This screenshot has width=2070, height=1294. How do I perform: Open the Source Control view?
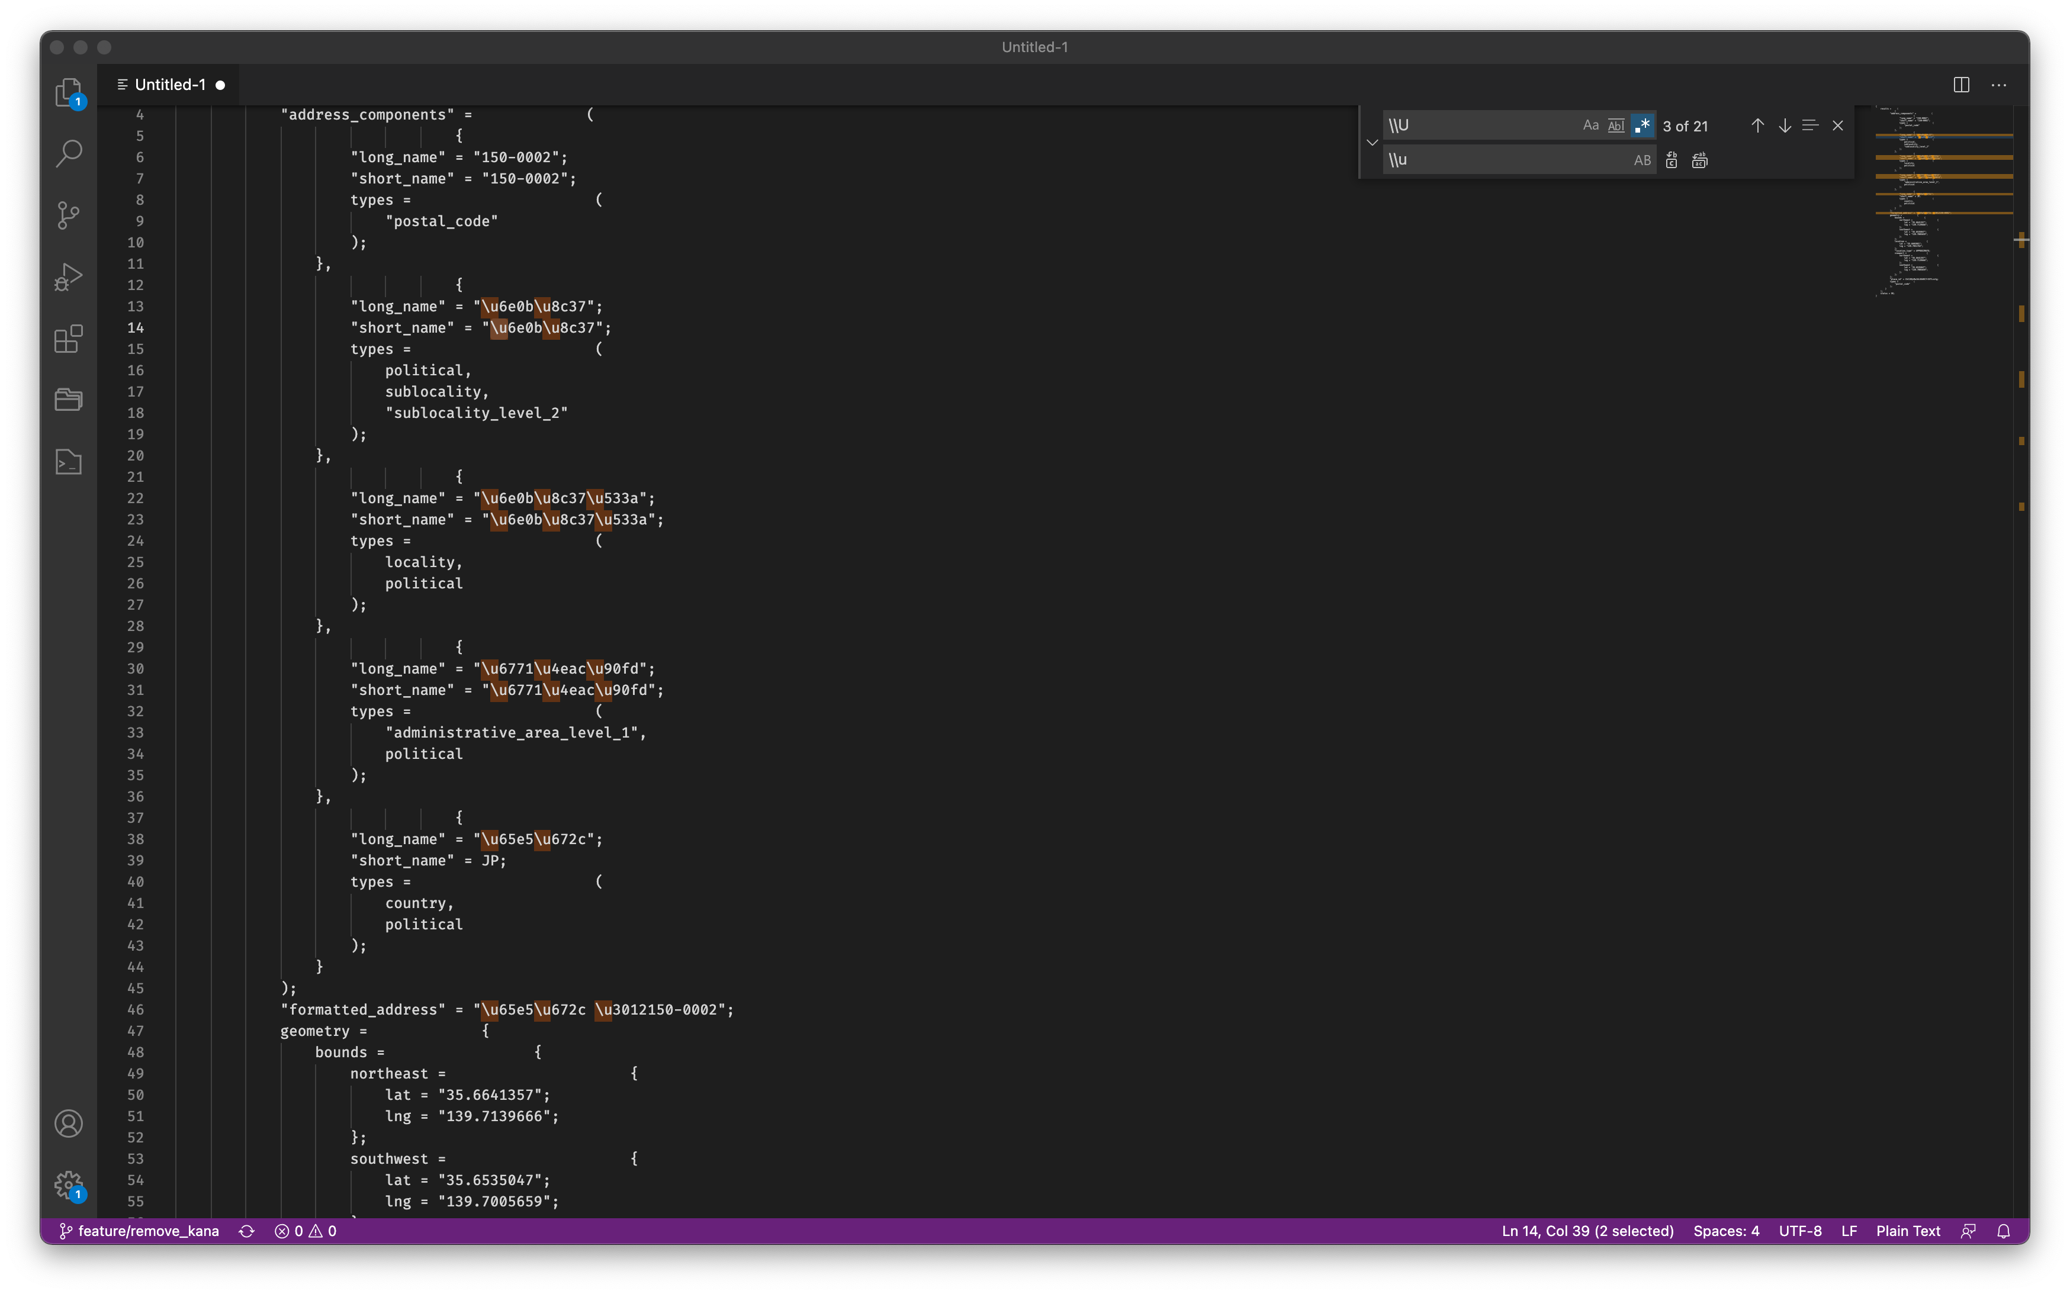(69, 215)
